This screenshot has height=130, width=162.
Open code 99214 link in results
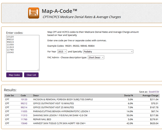(24, 108)
